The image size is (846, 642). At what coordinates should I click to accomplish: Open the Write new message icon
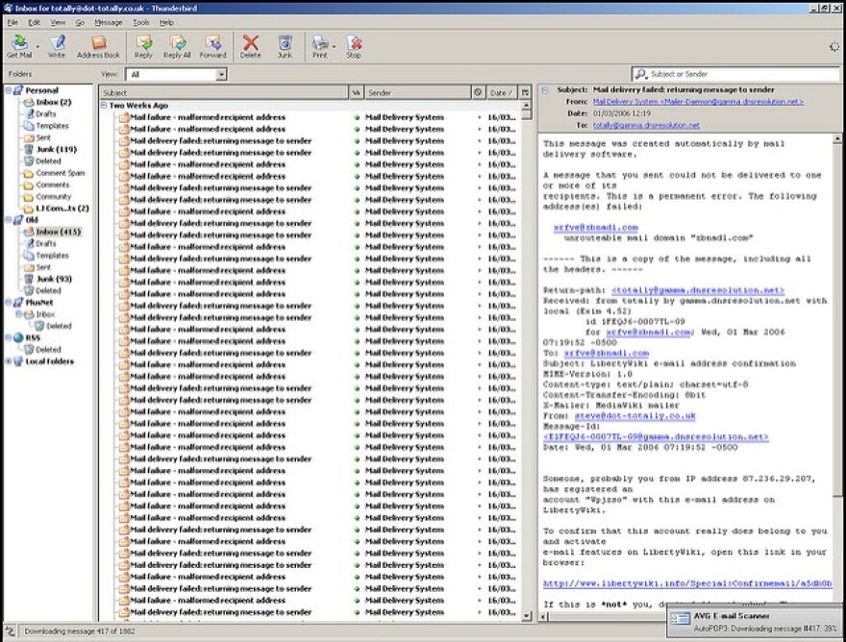click(x=56, y=46)
